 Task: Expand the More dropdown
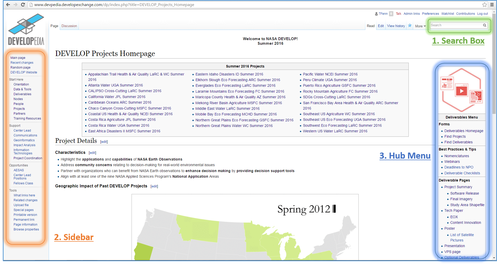click(x=420, y=26)
